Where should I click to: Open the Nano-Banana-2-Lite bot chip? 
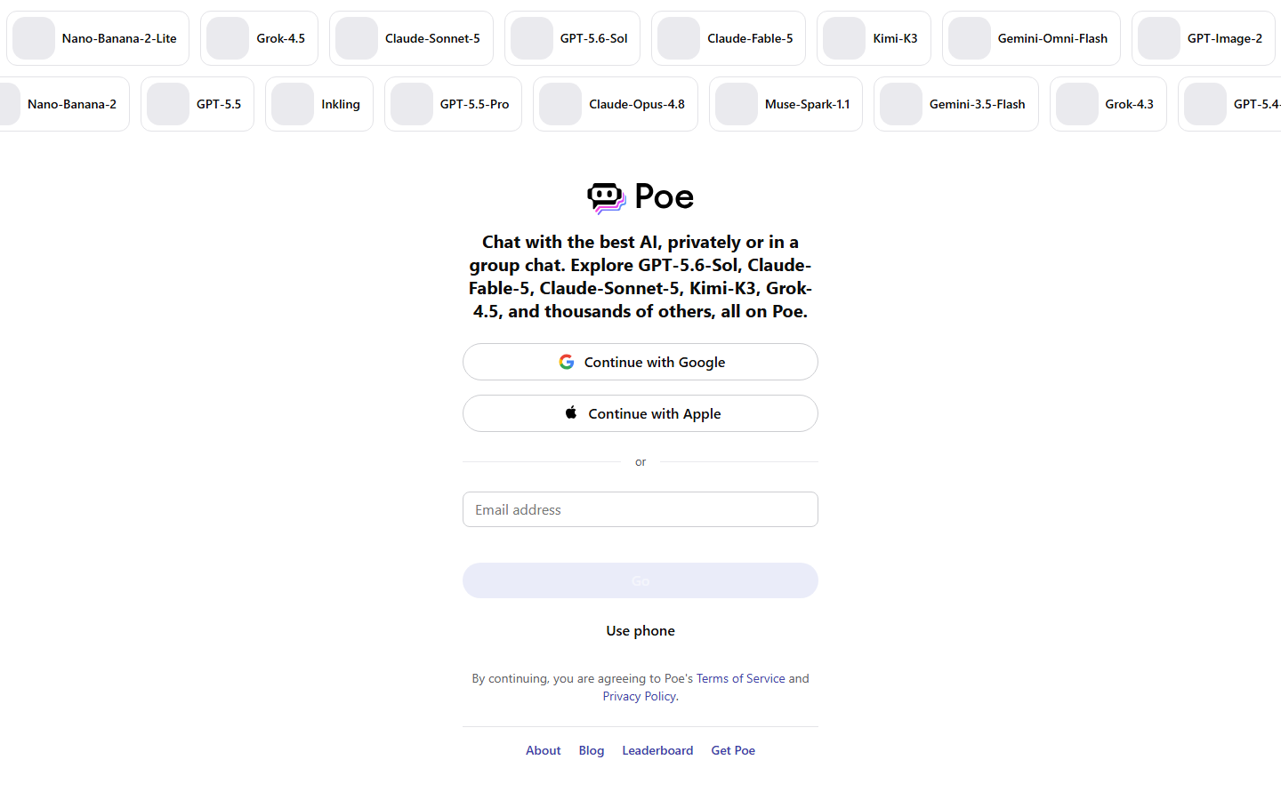point(98,38)
